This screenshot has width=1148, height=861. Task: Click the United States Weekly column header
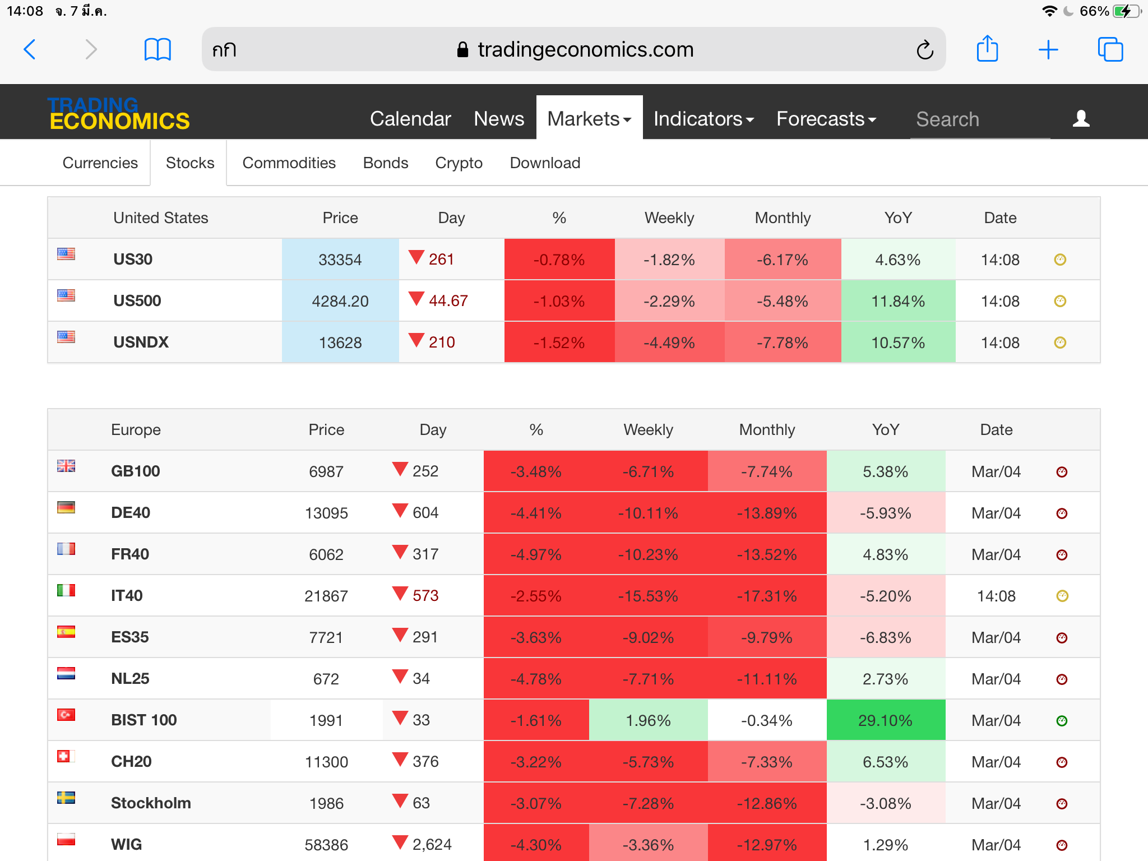tap(669, 217)
